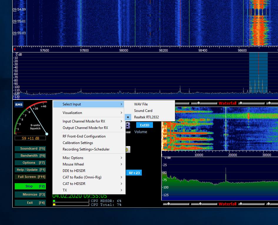Click the 98000 mark on the frequency scale
The image size is (278, 225).
tap(124, 50)
